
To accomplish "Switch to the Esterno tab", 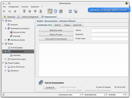I will (x=58, y=25).
